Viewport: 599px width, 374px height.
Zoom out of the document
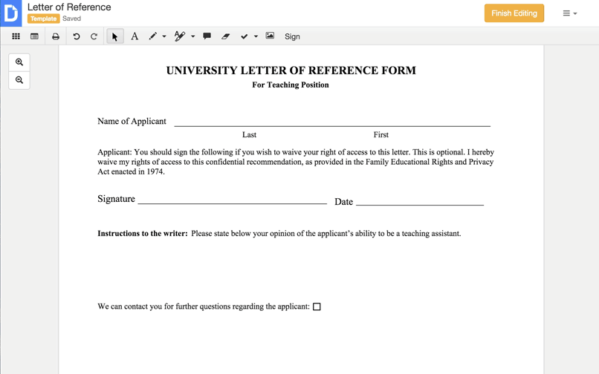pos(19,80)
